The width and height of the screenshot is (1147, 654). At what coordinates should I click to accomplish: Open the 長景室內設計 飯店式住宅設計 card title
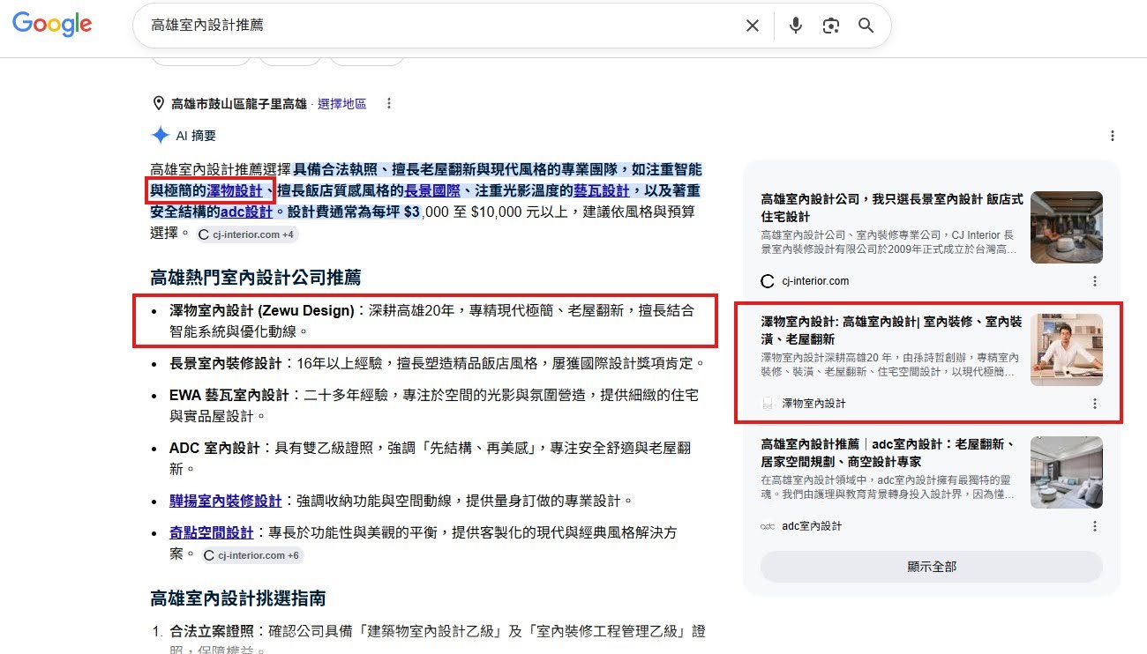click(892, 208)
